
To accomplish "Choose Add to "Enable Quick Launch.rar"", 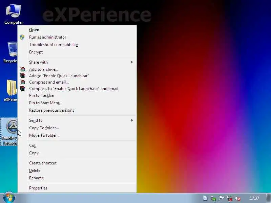I will tap(77, 75).
